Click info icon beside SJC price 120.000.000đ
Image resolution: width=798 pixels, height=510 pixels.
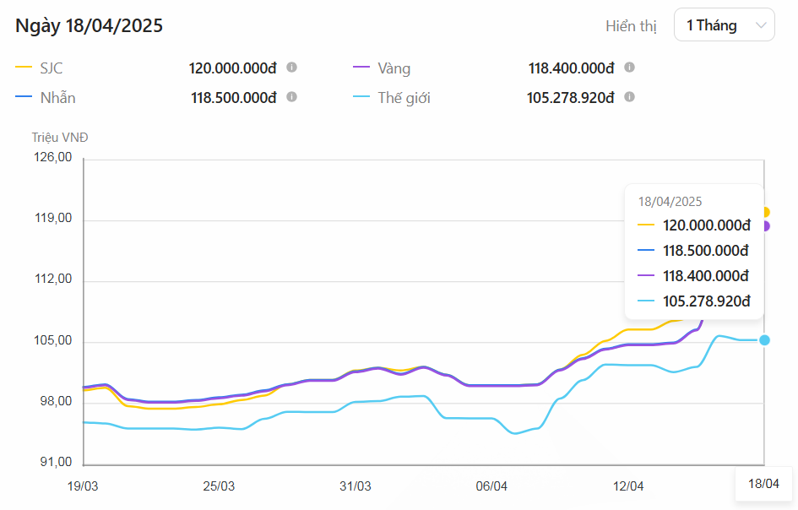point(291,68)
